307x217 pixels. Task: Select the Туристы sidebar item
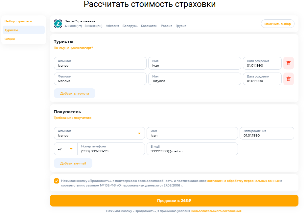click(12, 30)
